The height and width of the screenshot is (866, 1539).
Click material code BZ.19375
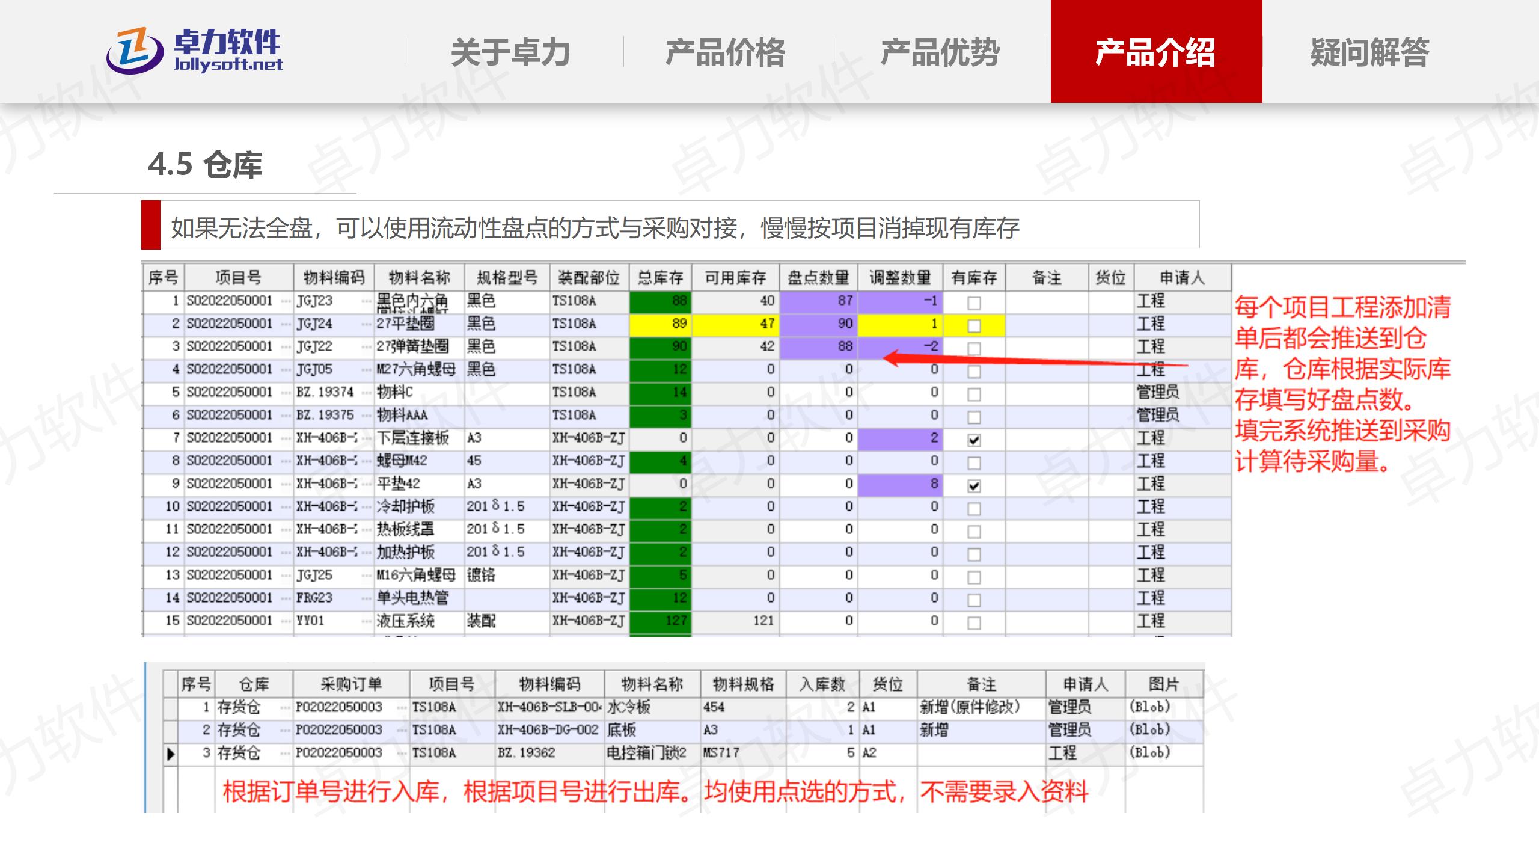point(325,416)
